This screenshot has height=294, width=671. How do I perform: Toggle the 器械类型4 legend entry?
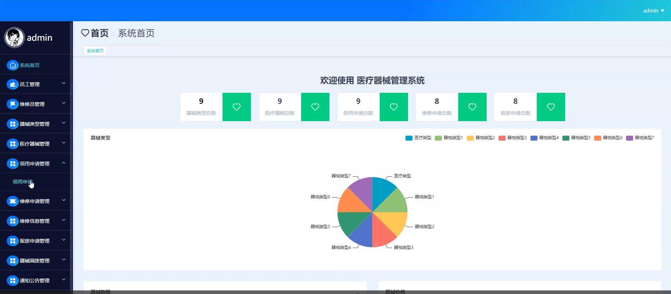click(x=544, y=138)
